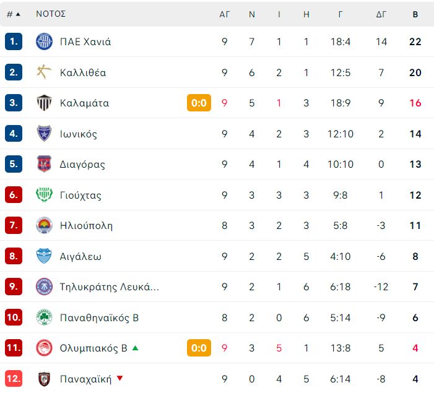Click the ΠΑΕ Χανιά team crest
This screenshot has width=434, height=393.
[x=45, y=41]
